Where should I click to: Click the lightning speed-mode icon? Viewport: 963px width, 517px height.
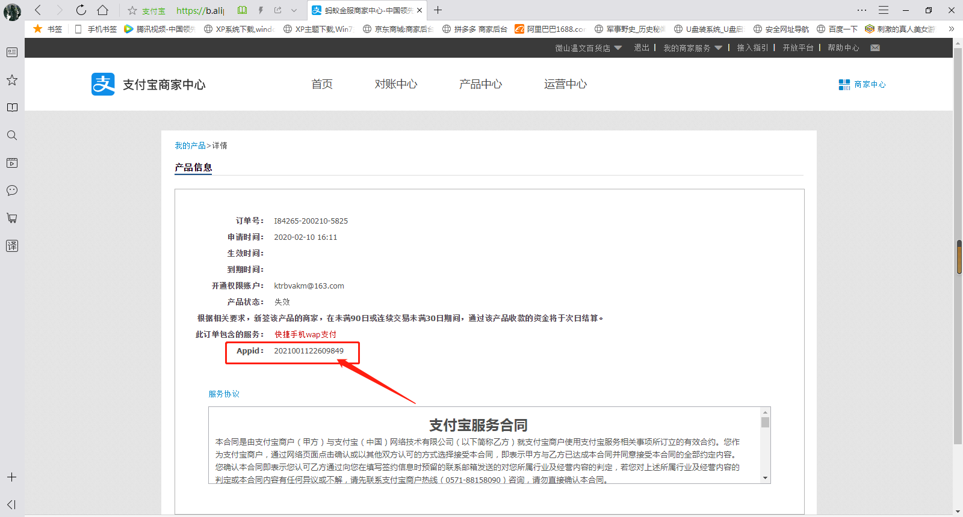[x=261, y=10]
